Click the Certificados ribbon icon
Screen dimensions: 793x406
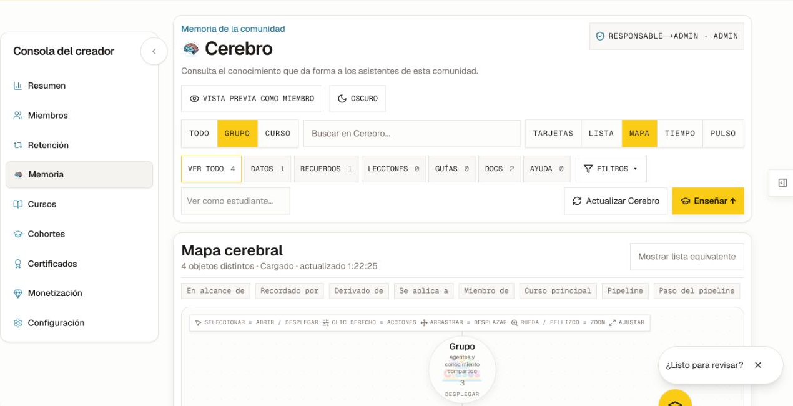17,264
